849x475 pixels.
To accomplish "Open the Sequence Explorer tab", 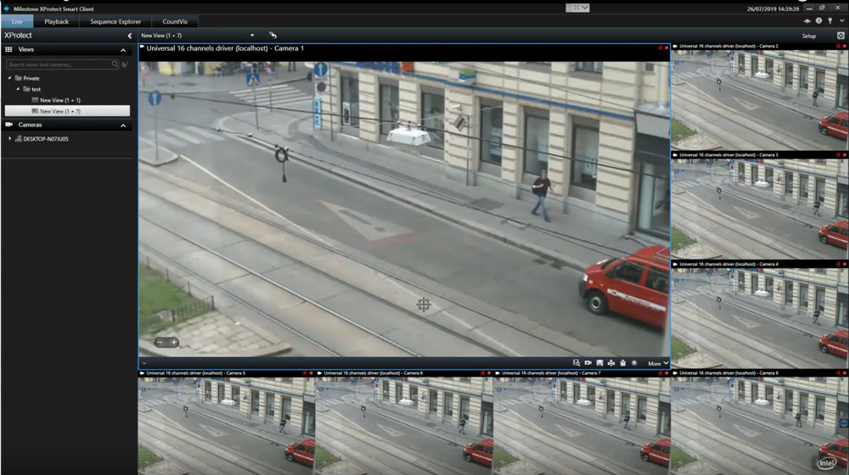I will (115, 22).
